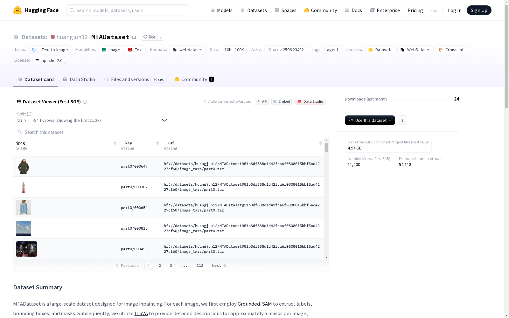Go to page 3 of the viewer

171,266
